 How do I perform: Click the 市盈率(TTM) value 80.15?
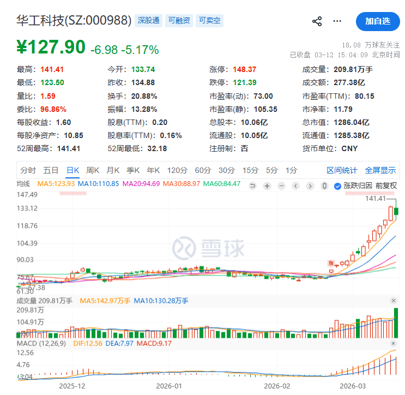tap(365, 96)
